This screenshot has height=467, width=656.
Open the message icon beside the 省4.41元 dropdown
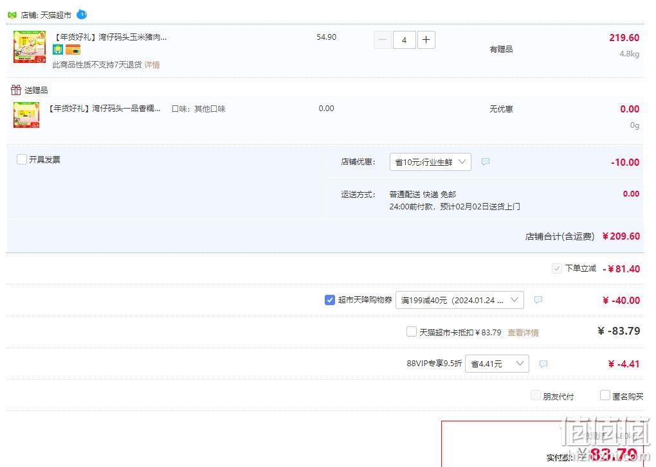(x=543, y=364)
